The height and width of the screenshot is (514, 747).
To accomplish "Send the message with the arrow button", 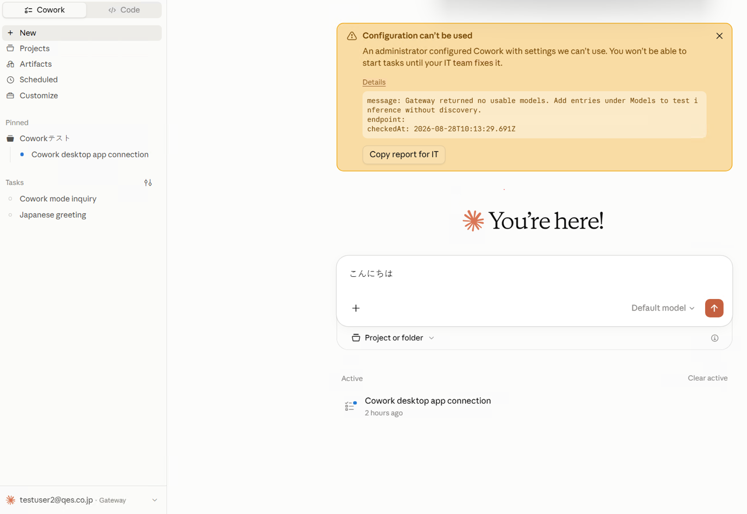I will (714, 308).
